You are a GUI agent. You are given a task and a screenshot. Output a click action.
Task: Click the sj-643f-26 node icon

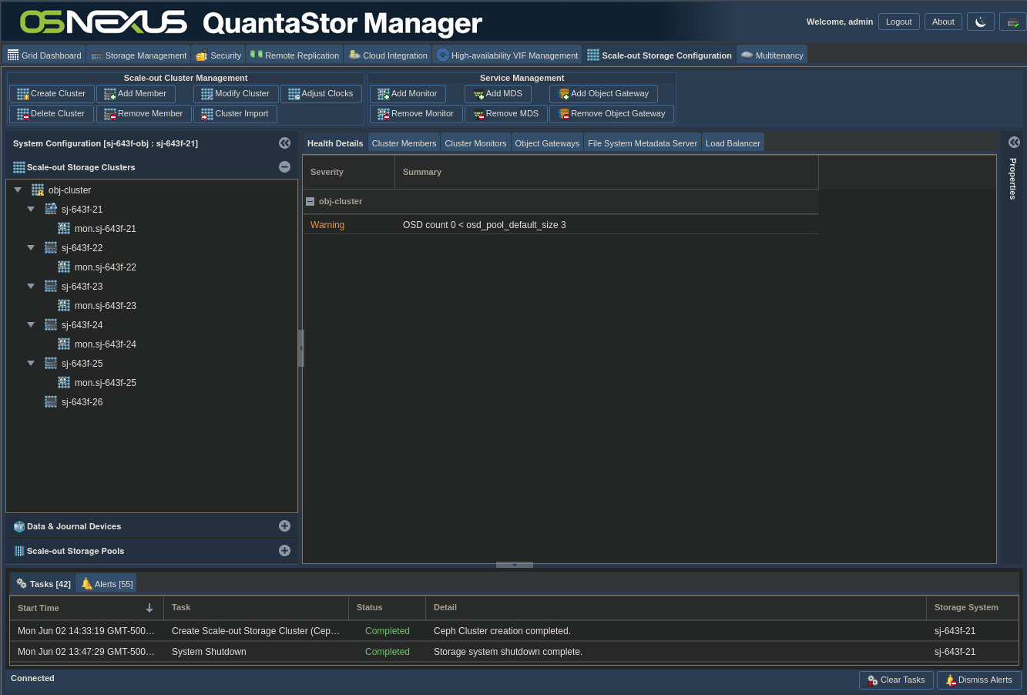point(51,402)
